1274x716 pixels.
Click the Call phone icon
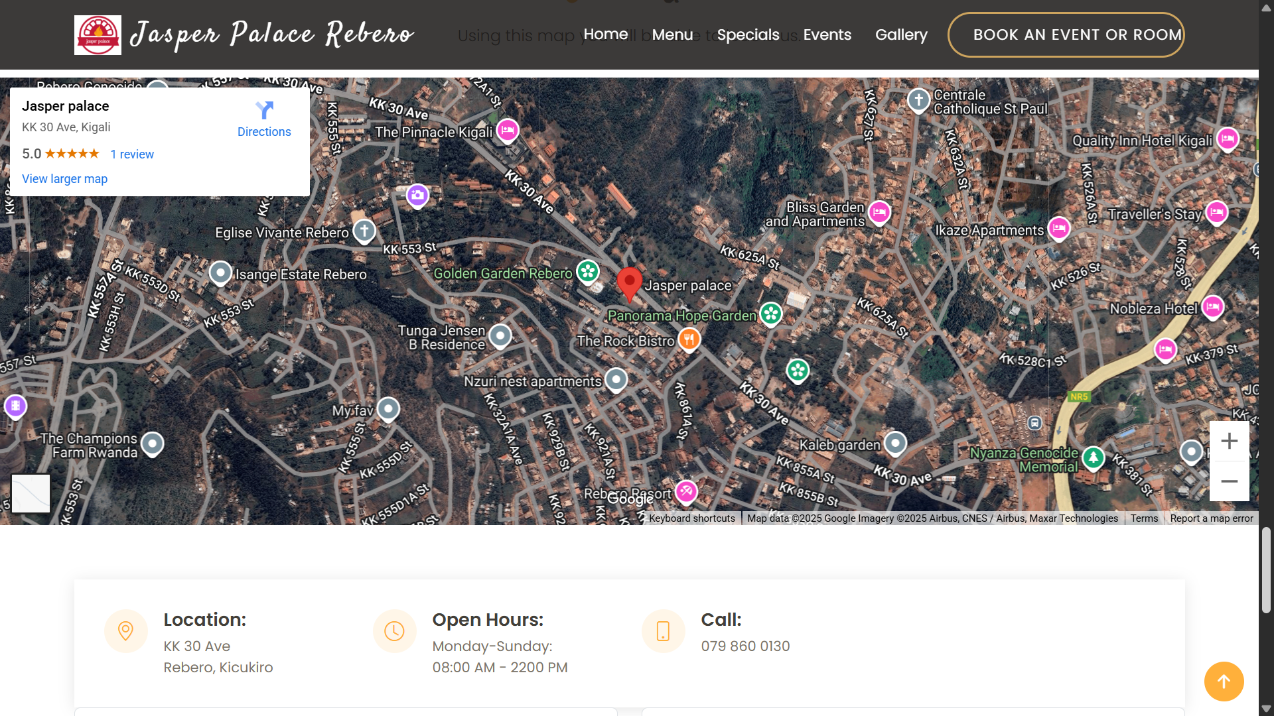(x=663, y=631)
